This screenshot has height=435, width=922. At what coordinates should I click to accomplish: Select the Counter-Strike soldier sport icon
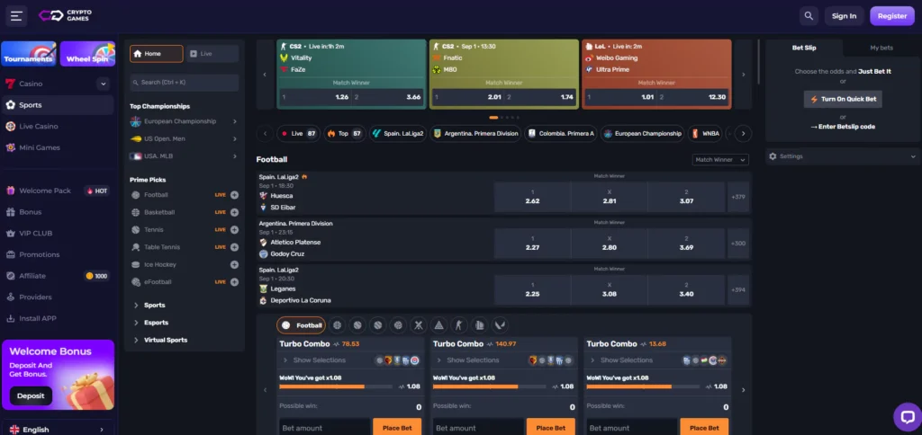click(x=459, y=325)
